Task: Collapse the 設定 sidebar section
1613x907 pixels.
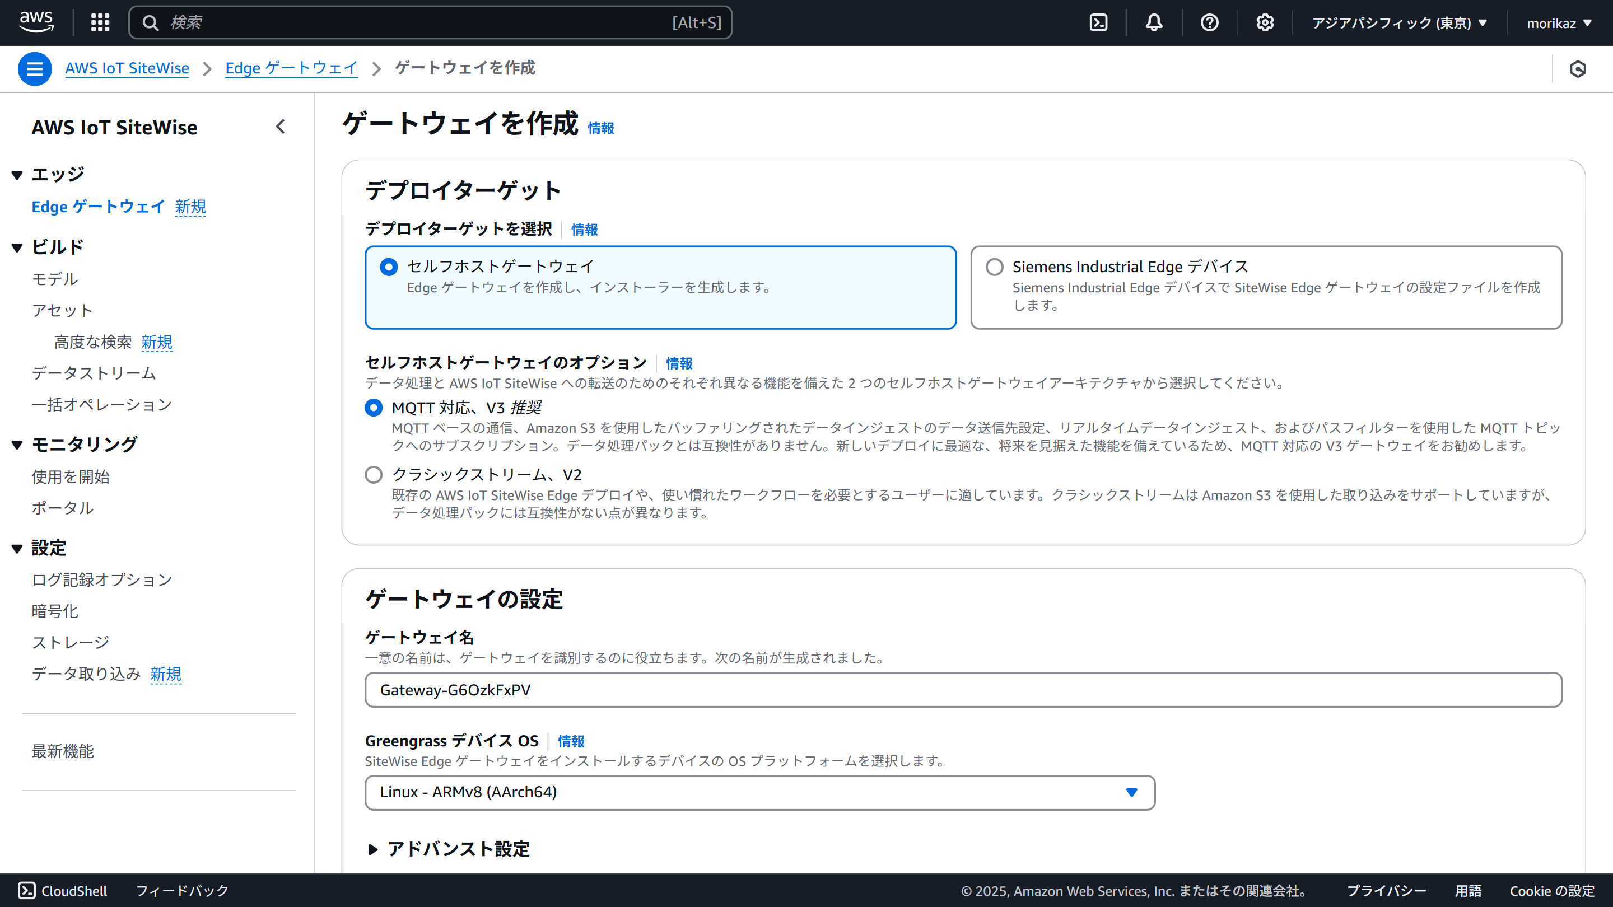Action: pos(17,549)
